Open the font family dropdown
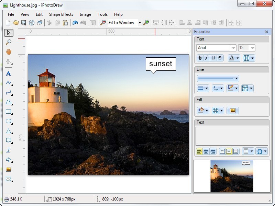Screen dimensions: 275x206 coord(233,48)
